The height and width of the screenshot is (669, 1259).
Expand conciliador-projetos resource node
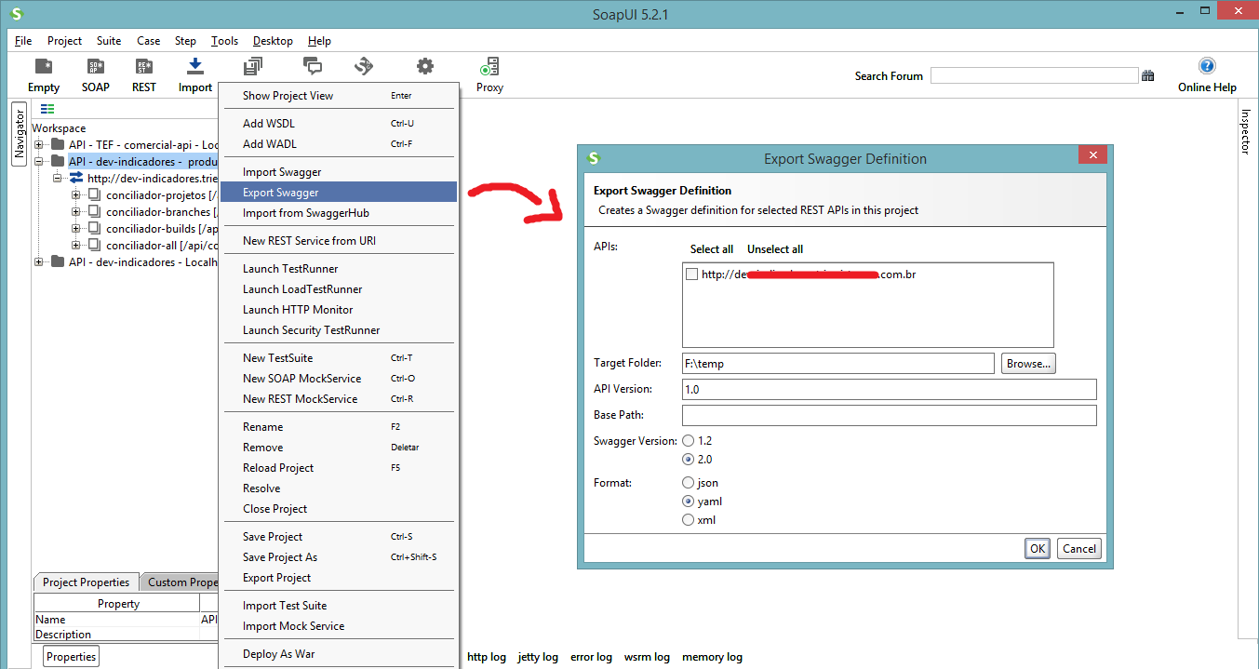coord(76,194)
